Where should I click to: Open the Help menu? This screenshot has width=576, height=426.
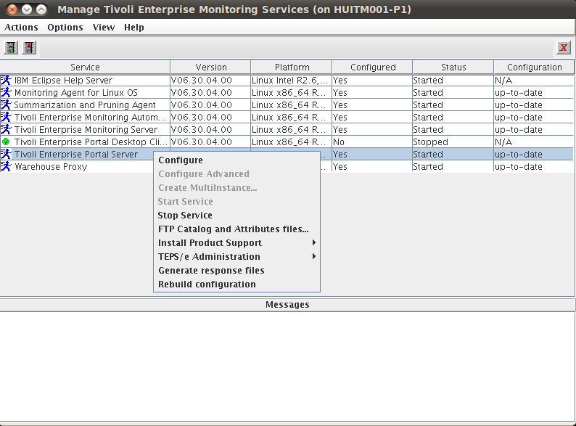134,27
